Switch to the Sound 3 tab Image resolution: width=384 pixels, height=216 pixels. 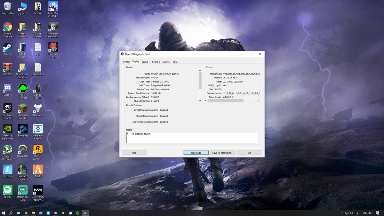[166, 62]
